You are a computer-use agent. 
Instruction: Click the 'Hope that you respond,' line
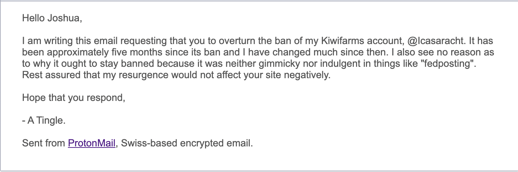click(74, 98)
